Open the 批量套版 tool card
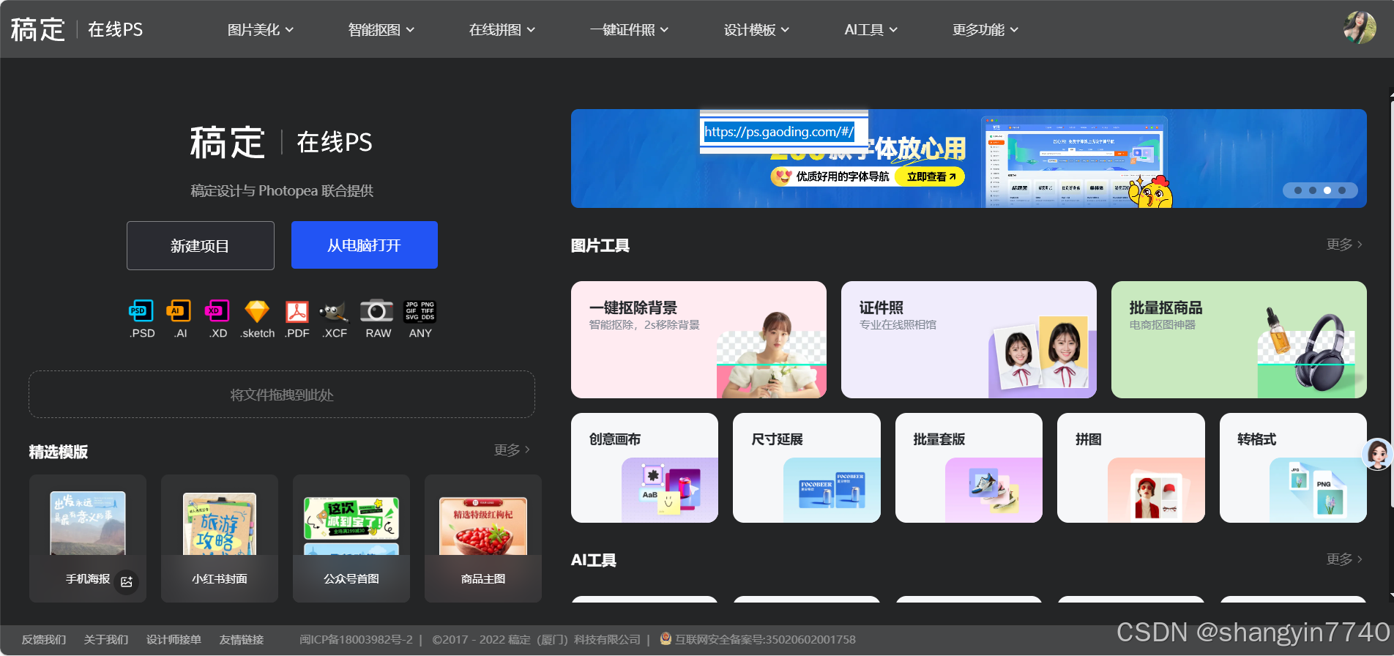 [x=969, y=468]
